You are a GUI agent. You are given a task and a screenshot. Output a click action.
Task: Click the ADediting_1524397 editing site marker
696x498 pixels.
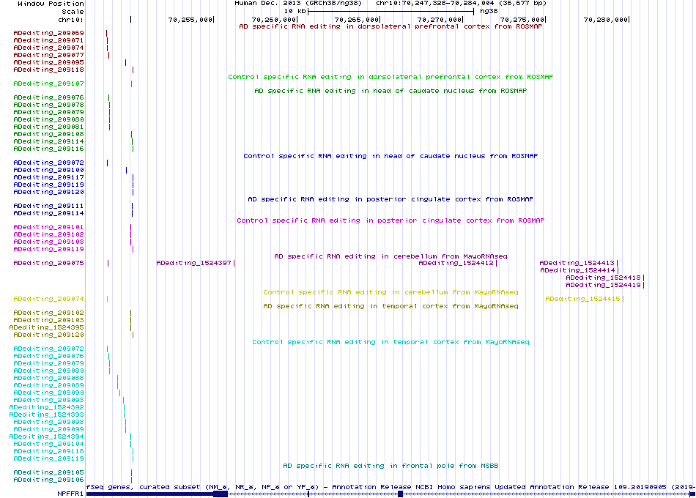(234, 263)
